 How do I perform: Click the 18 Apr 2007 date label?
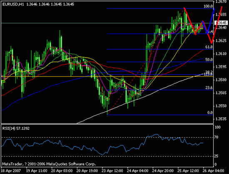point(11,171)
